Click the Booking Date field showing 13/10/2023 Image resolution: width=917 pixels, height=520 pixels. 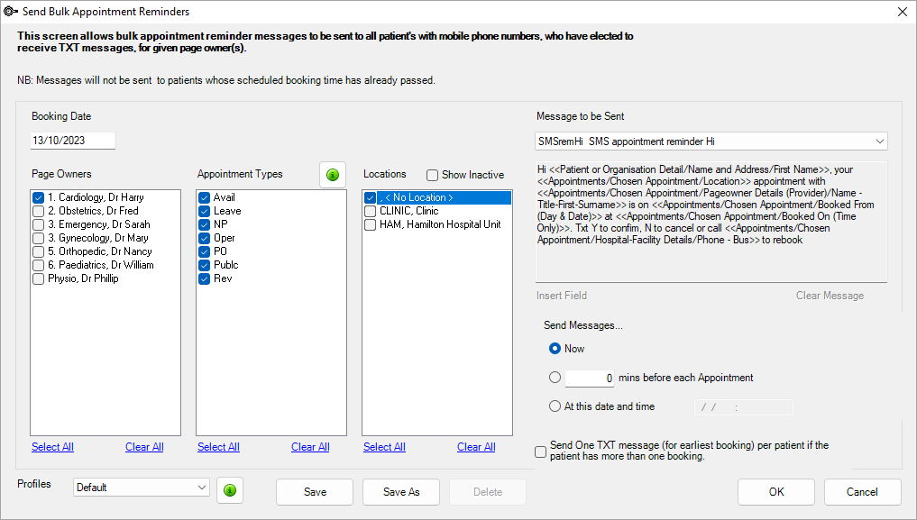click(72, 141)
